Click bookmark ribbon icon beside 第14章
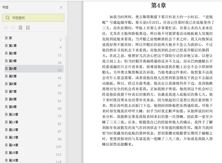 coord(6,145)
